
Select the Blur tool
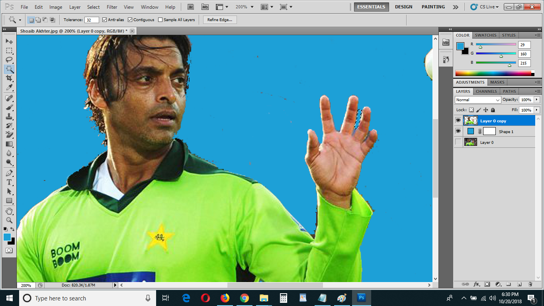pyautogui.click(x=9, y=153)
